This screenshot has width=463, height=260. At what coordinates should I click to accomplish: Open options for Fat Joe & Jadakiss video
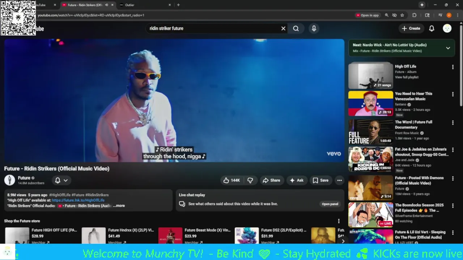(x=453, y=150)
